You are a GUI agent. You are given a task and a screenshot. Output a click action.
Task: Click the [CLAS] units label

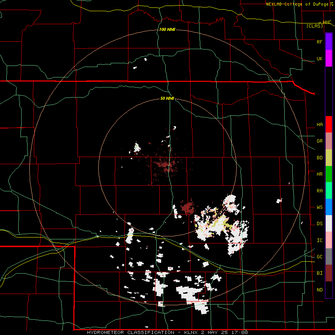(x=315, y=26)
